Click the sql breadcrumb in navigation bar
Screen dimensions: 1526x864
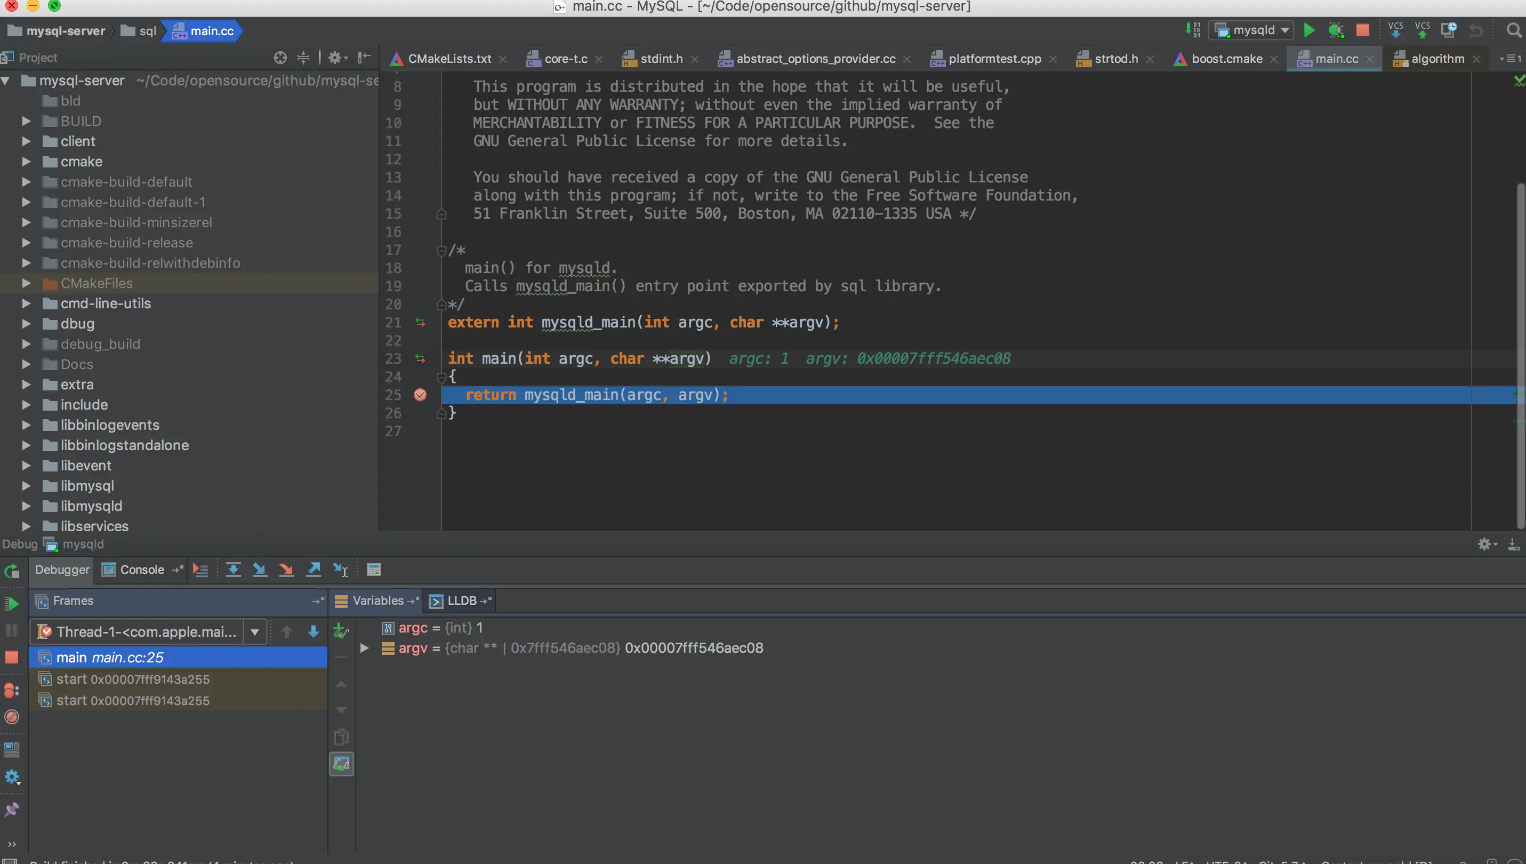[x=147, y=31]
